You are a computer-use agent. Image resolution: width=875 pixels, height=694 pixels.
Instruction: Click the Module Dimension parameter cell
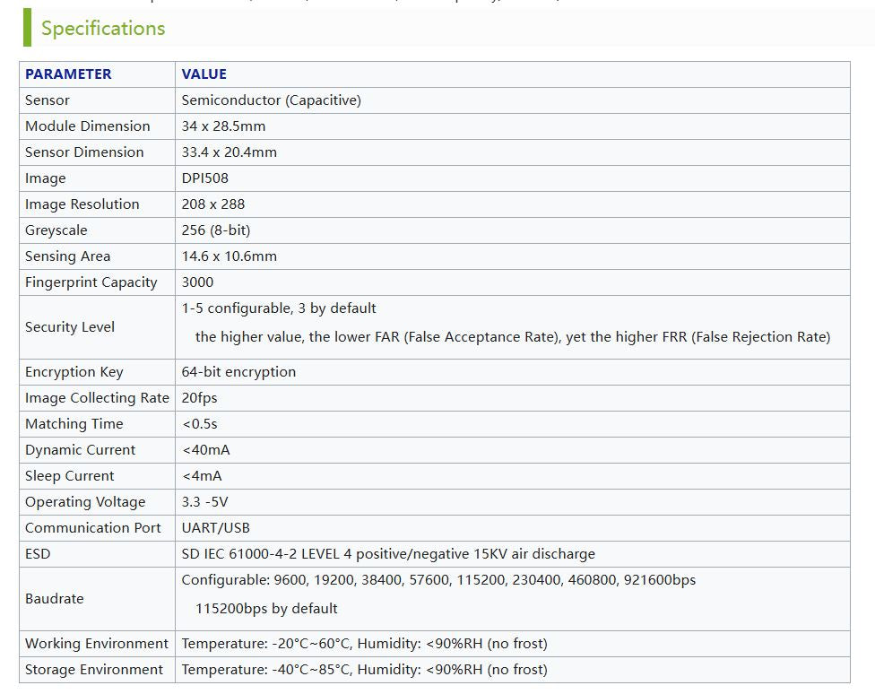pyautogui.click(x=88, y=126)
